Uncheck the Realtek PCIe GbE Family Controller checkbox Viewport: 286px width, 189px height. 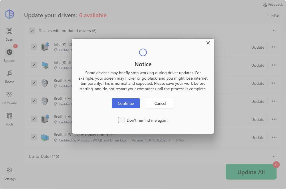click(34, 137)
